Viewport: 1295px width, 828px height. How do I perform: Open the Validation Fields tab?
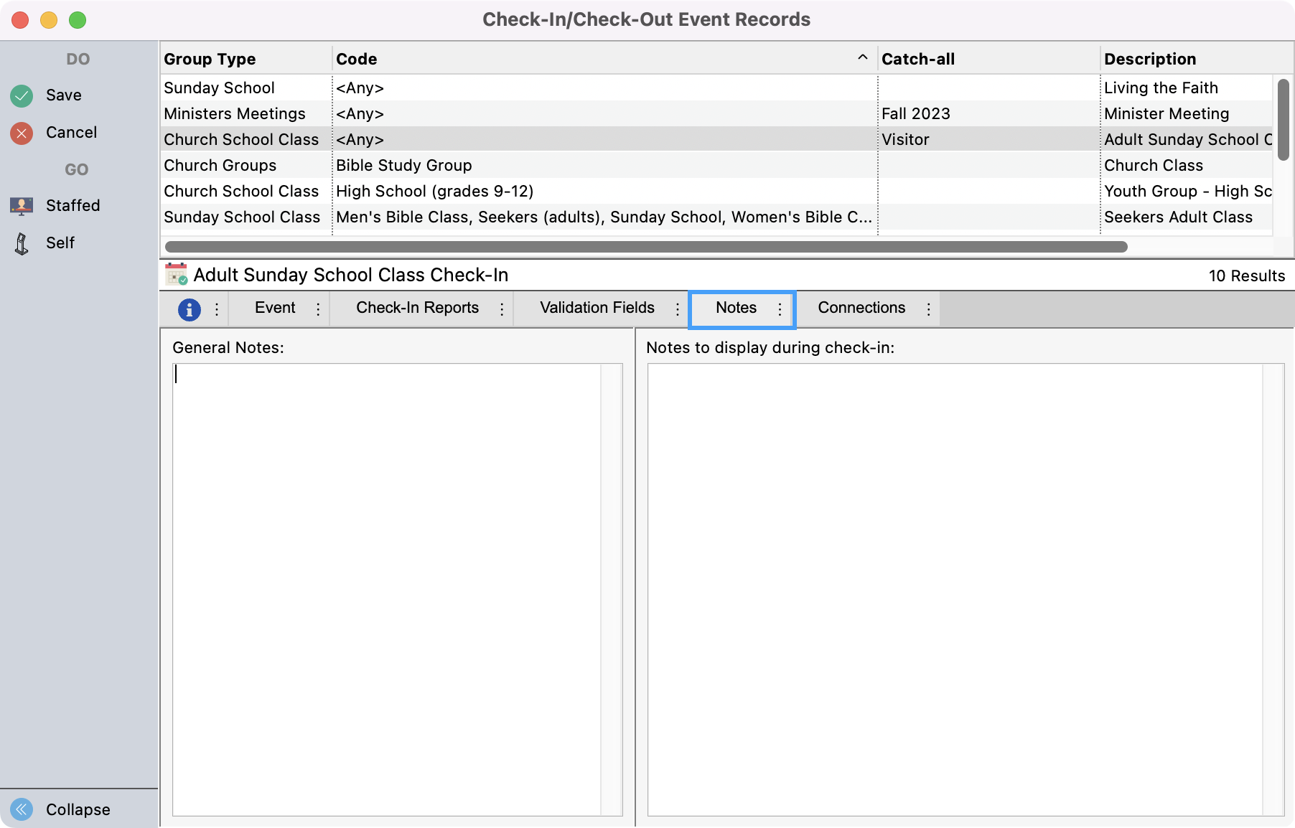[596, 308]
